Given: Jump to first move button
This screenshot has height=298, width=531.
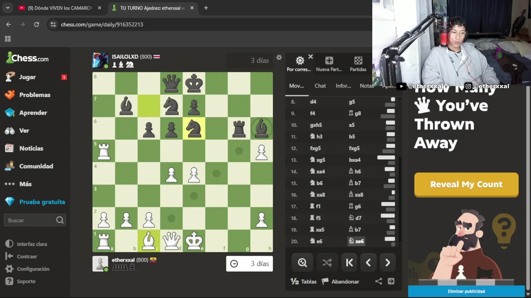Looking at the screenshot, I should click(349, 263).
